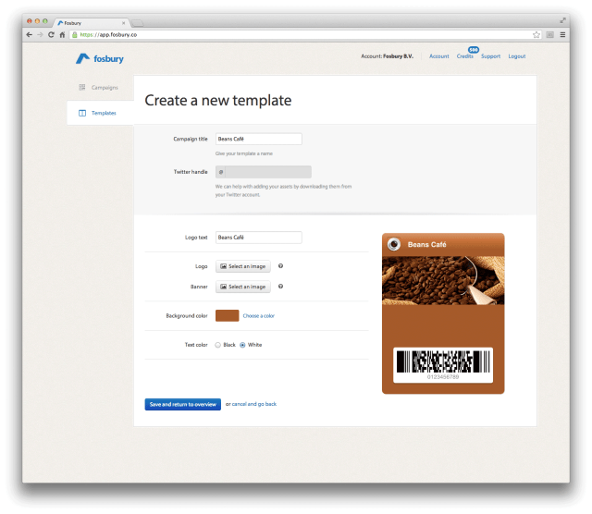Click Select an image for Logo
This screenshot has height=514, width=592.
coord(243,266)
